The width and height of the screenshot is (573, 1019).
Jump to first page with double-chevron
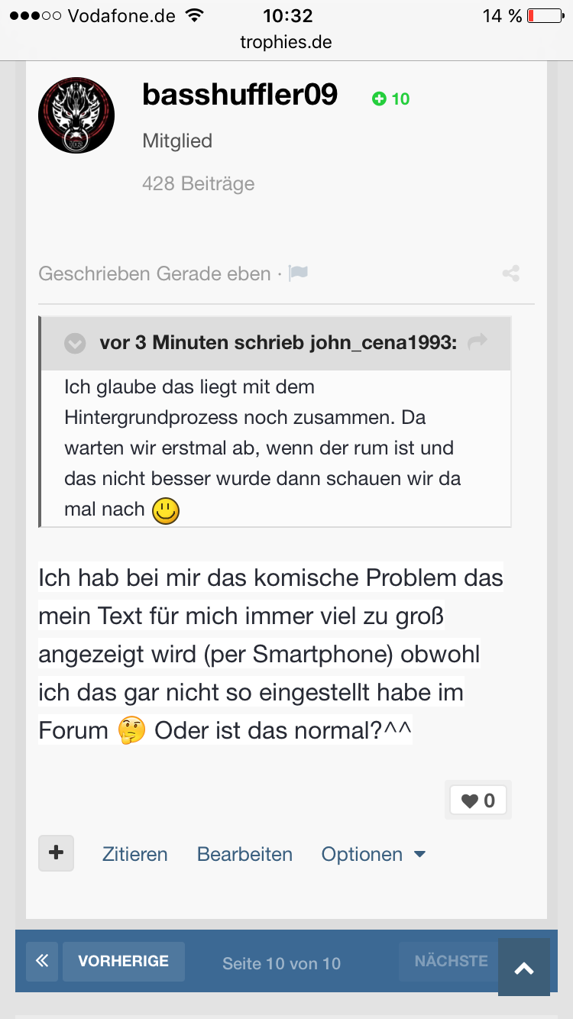42,961
